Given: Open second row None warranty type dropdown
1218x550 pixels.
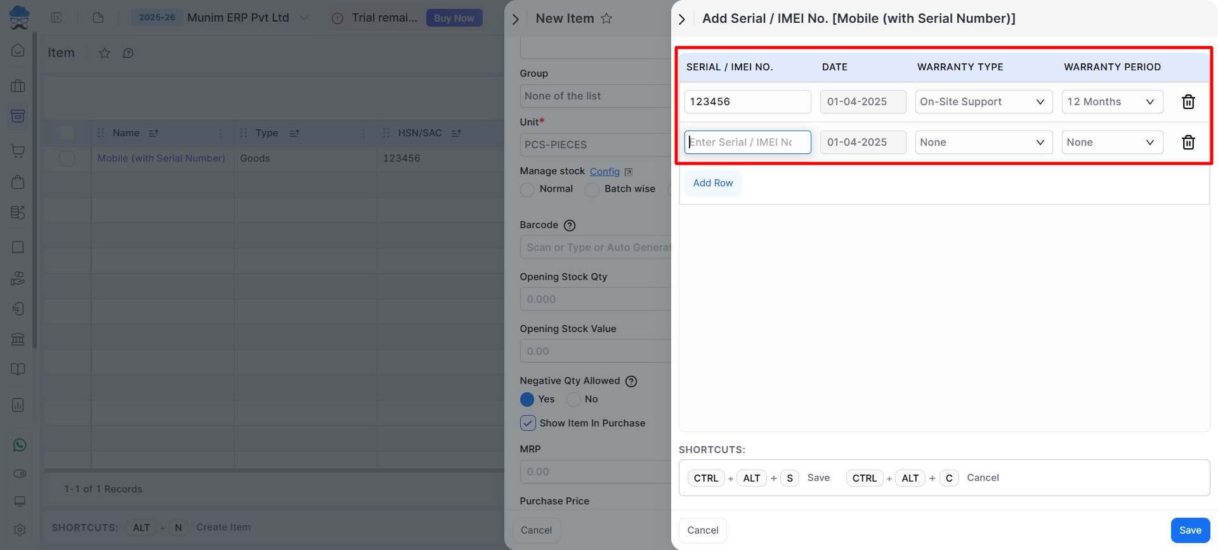Looking at the screenshot, I should (x=983, y=143).
